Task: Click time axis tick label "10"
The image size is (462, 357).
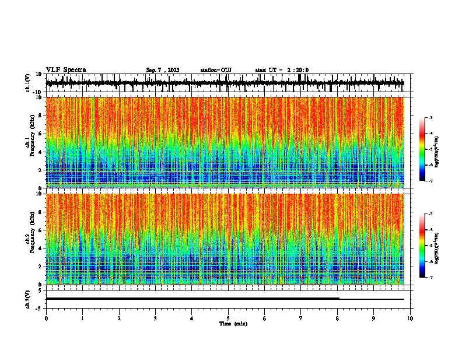Action: click(x=410, y=318)
